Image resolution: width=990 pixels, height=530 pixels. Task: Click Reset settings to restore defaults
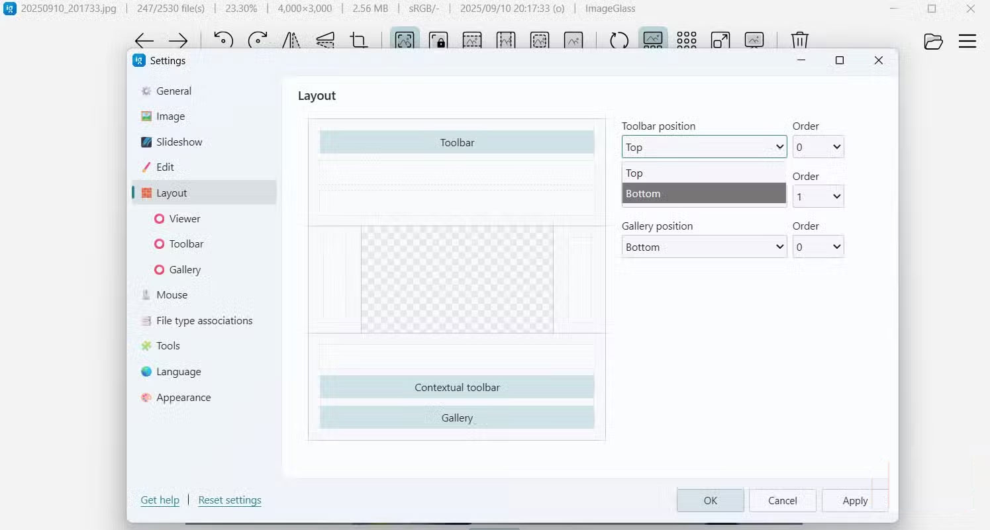[x=230, y=500]
